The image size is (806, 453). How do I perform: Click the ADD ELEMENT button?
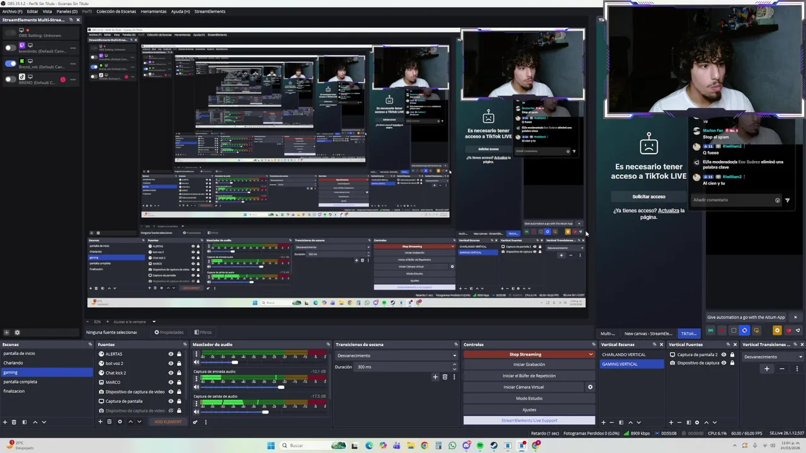pos(168,422)
